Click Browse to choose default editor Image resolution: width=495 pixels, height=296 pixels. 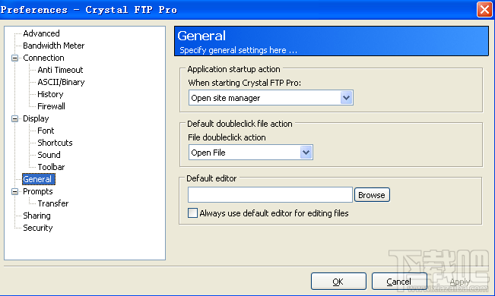pyautogui.click(x=372, y=195)
